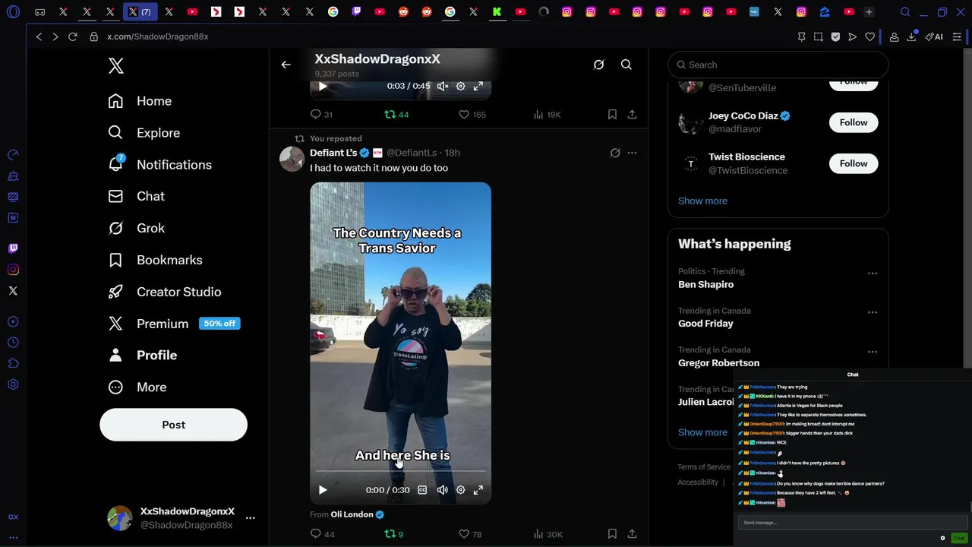
Task: Open the browser Downloads icon
Action: coord(913,36)
